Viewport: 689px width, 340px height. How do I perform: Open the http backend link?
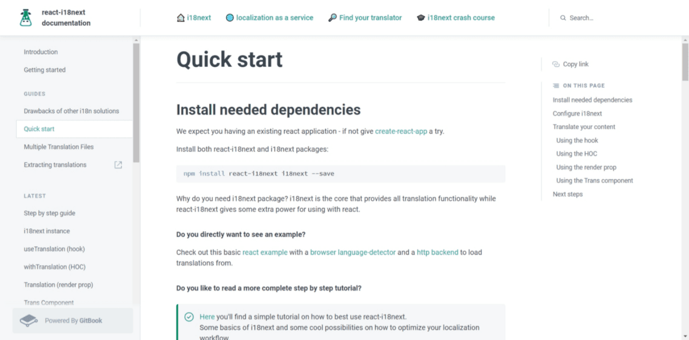point(437,252)
